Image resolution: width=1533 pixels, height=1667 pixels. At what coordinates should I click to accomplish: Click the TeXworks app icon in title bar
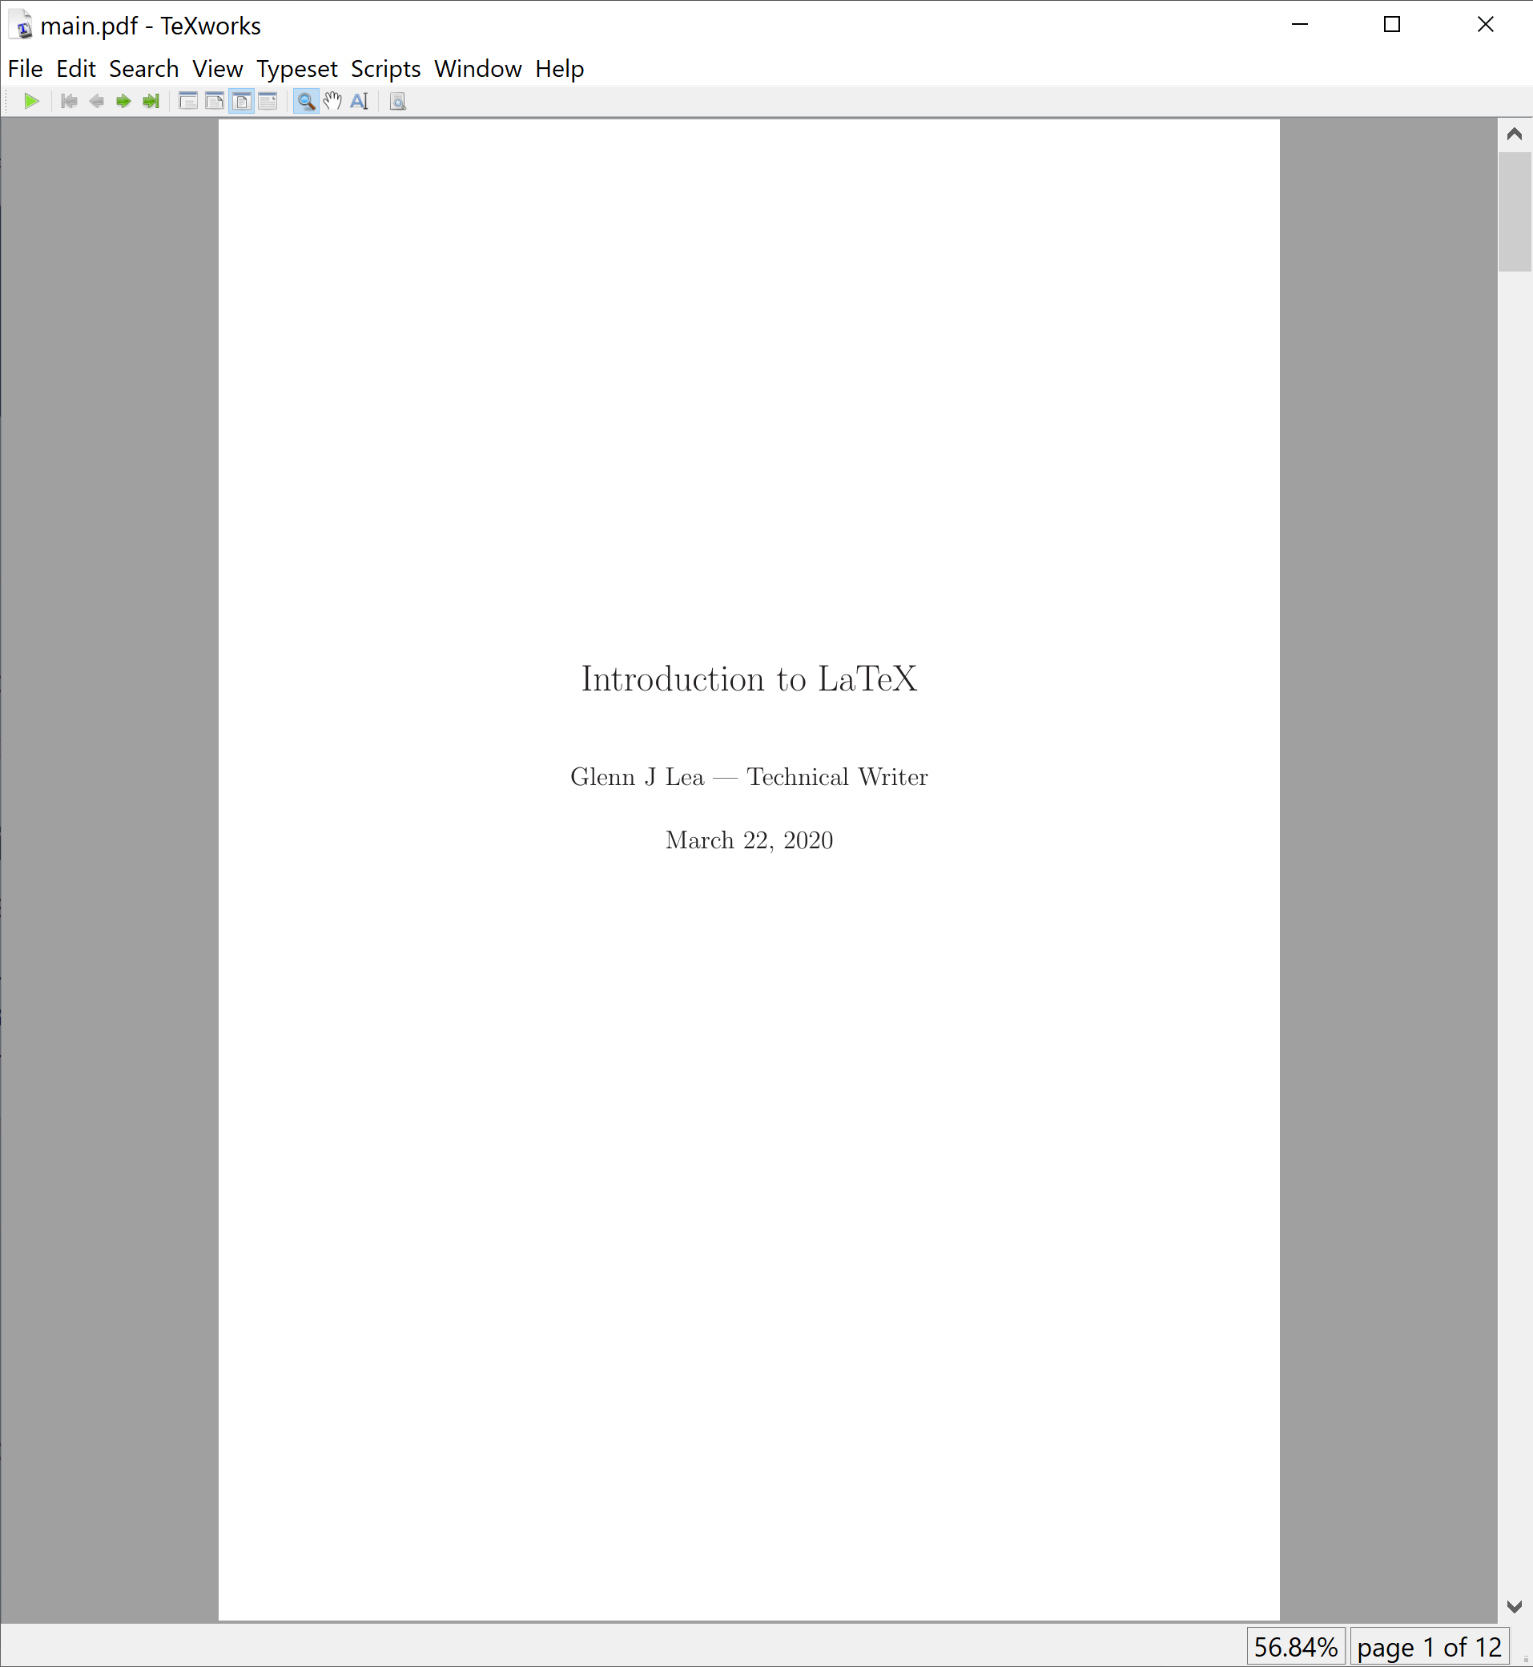pyautogui.click(x=21, y=25)
